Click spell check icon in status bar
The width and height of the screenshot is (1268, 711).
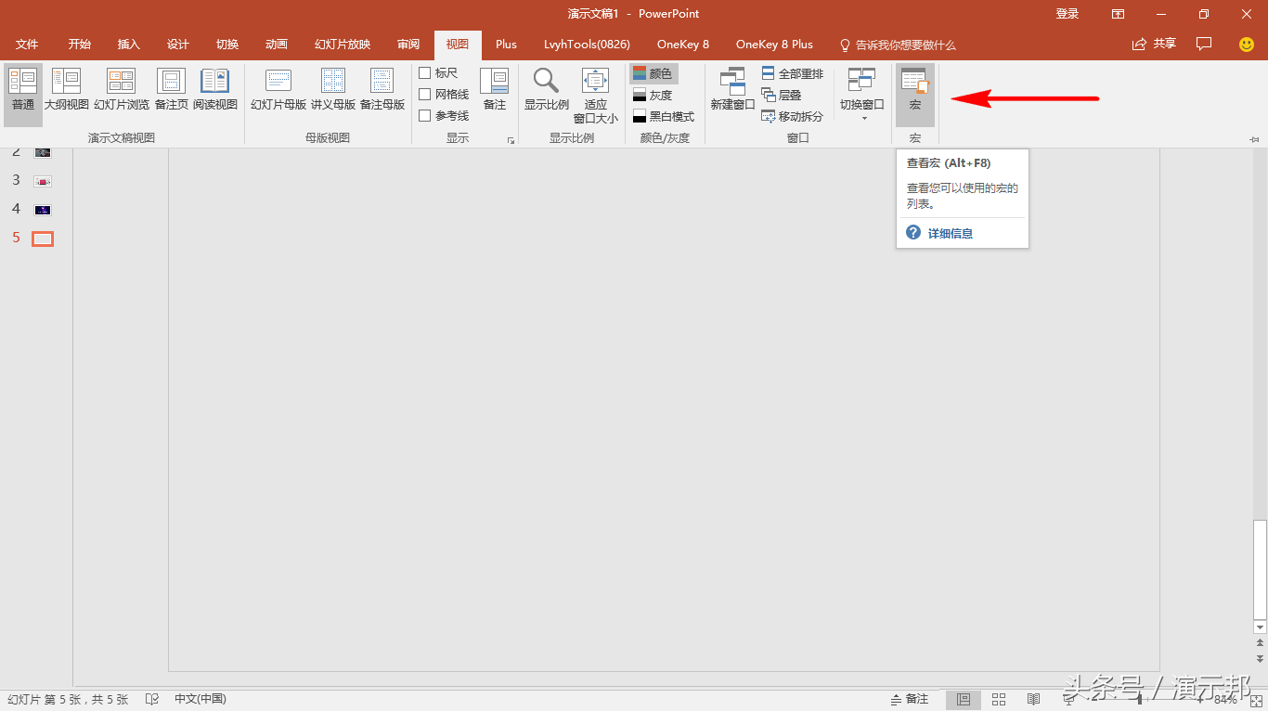[151, 699]
